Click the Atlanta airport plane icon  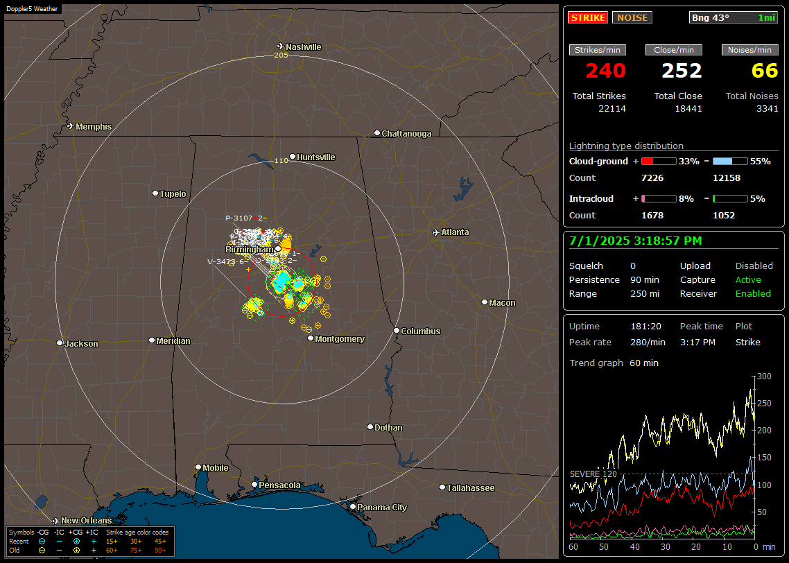tap(436, 232)
